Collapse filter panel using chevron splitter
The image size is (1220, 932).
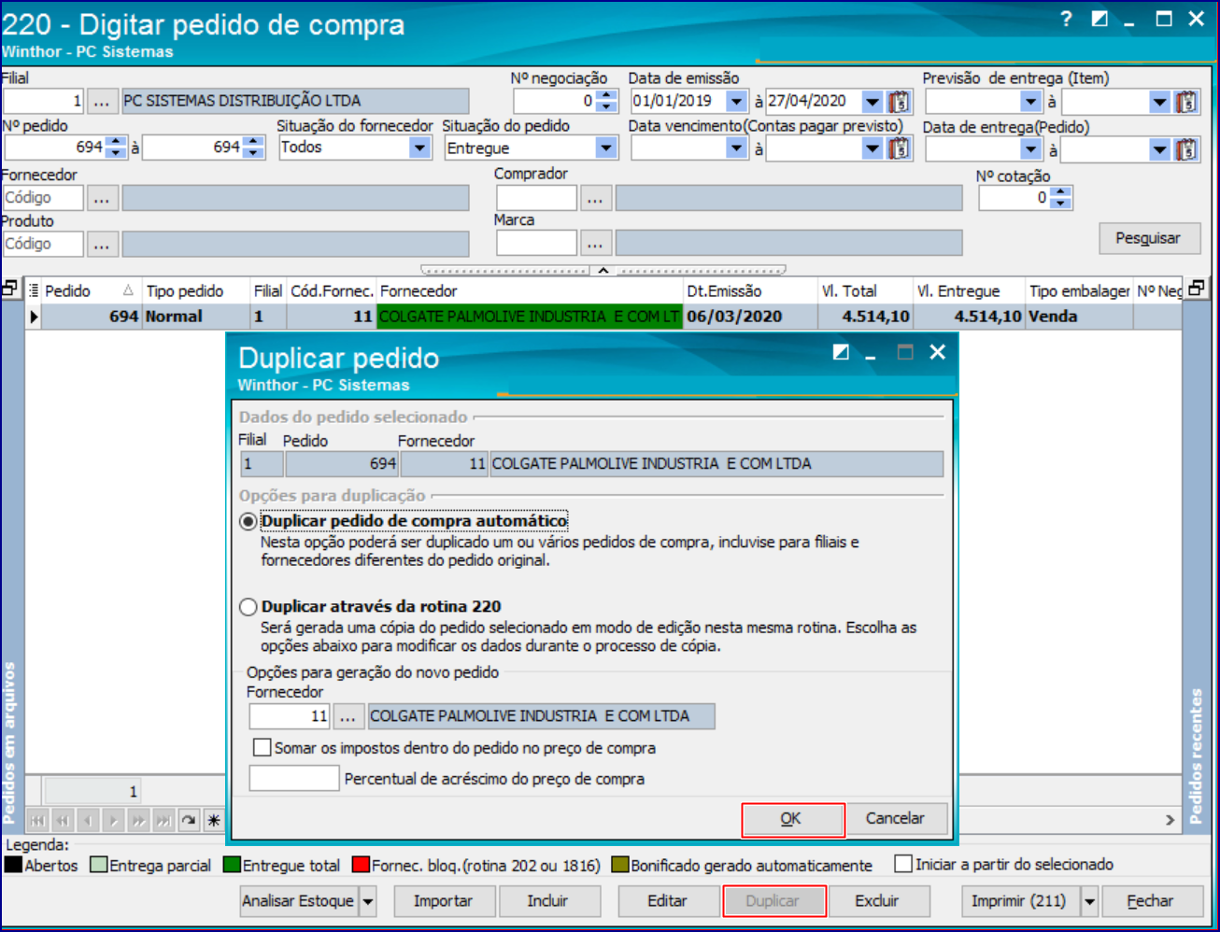pyautogui.click(x=603, y=270)
